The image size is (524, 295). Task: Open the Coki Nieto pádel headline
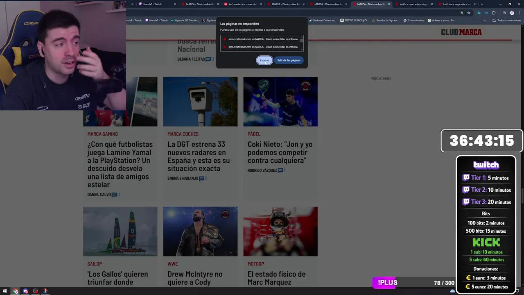click(x=280, y=152)
